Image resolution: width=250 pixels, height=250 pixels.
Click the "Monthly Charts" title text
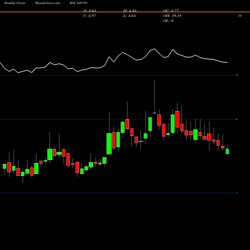14,3
